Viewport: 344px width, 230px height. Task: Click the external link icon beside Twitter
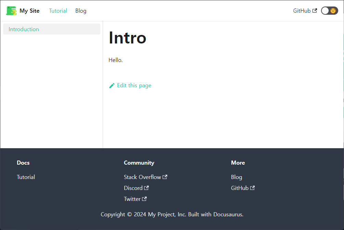[144, 199]
